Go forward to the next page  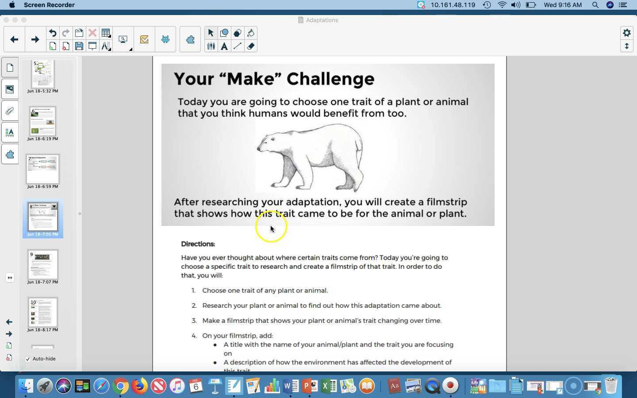(x=35, y=39)
